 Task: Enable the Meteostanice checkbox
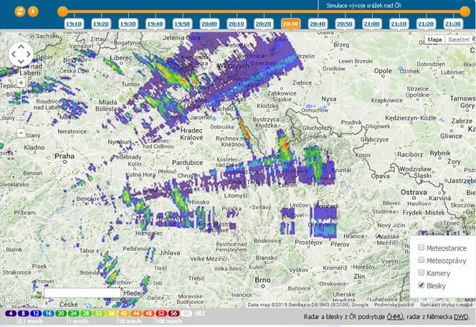pyautogui.click(x=421, y=247)
